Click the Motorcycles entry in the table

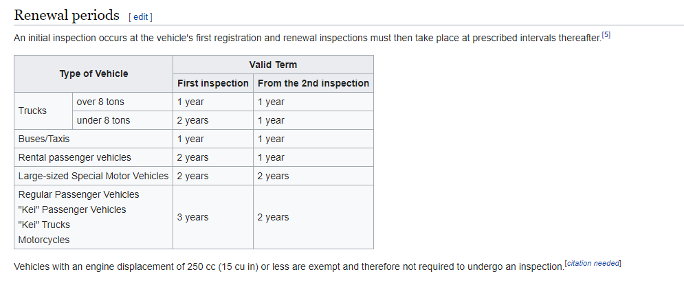click(x=44, y=240)
